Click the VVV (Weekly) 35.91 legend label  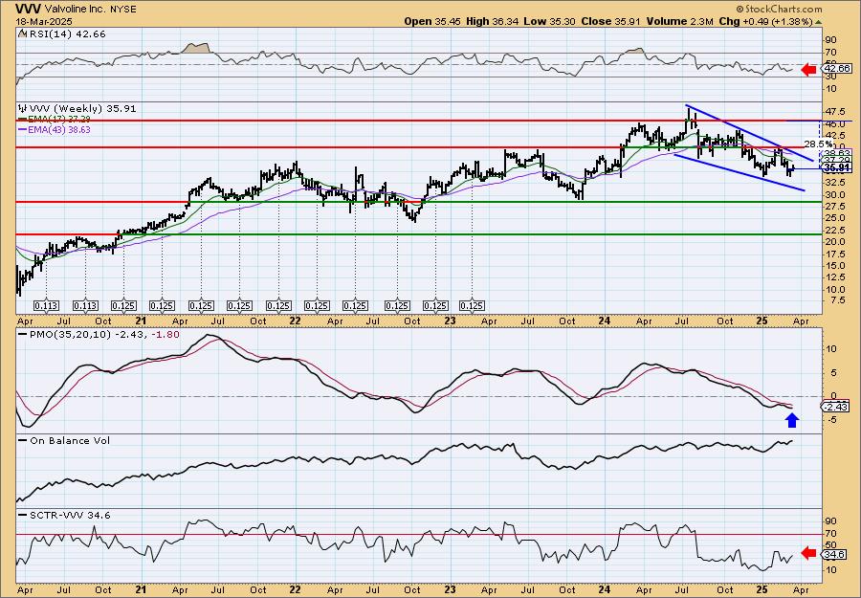[x=82, y=109]
